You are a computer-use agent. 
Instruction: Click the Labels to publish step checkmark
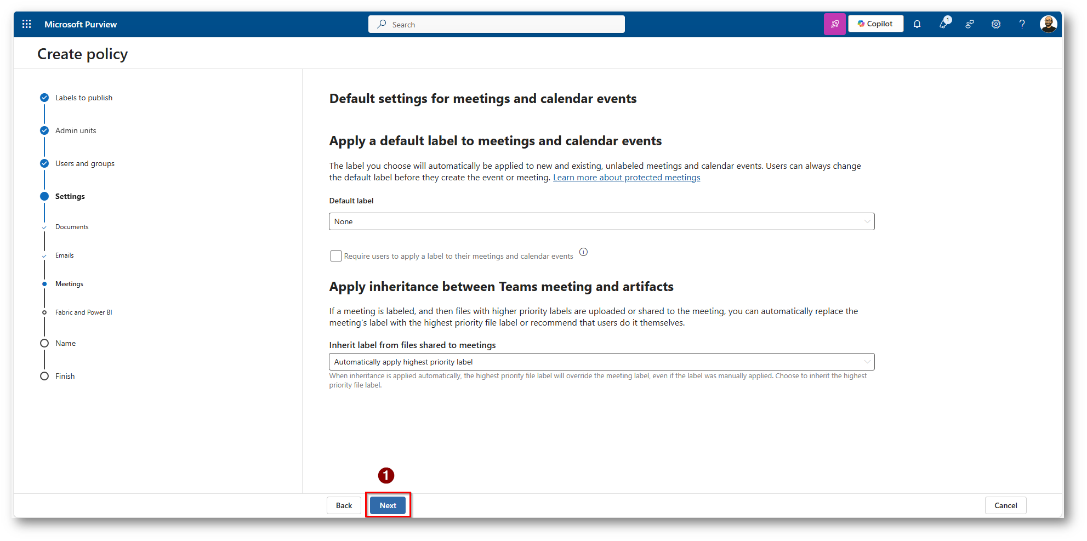(x=44, y=98)
